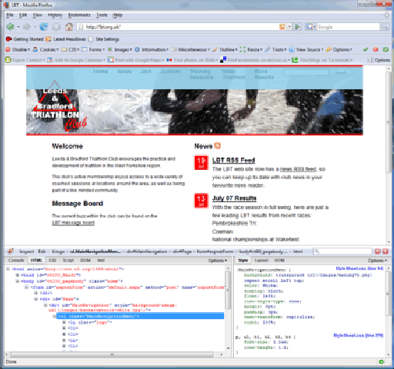The width and height of the screenshot is (394, 369).
Task: Click Find photos on Flickr
Action: (192, 60)
